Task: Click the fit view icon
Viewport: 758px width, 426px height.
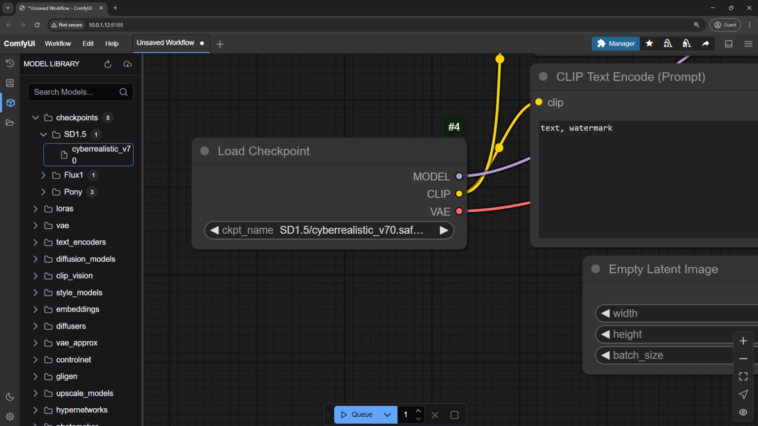Action: pos(743,377)
